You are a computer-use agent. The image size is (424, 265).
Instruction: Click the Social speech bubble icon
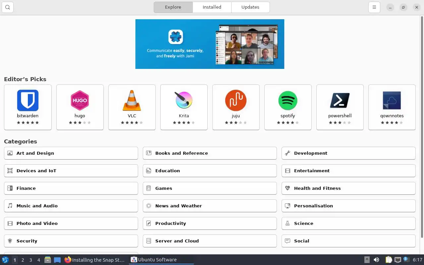click(x=288, y=241)
